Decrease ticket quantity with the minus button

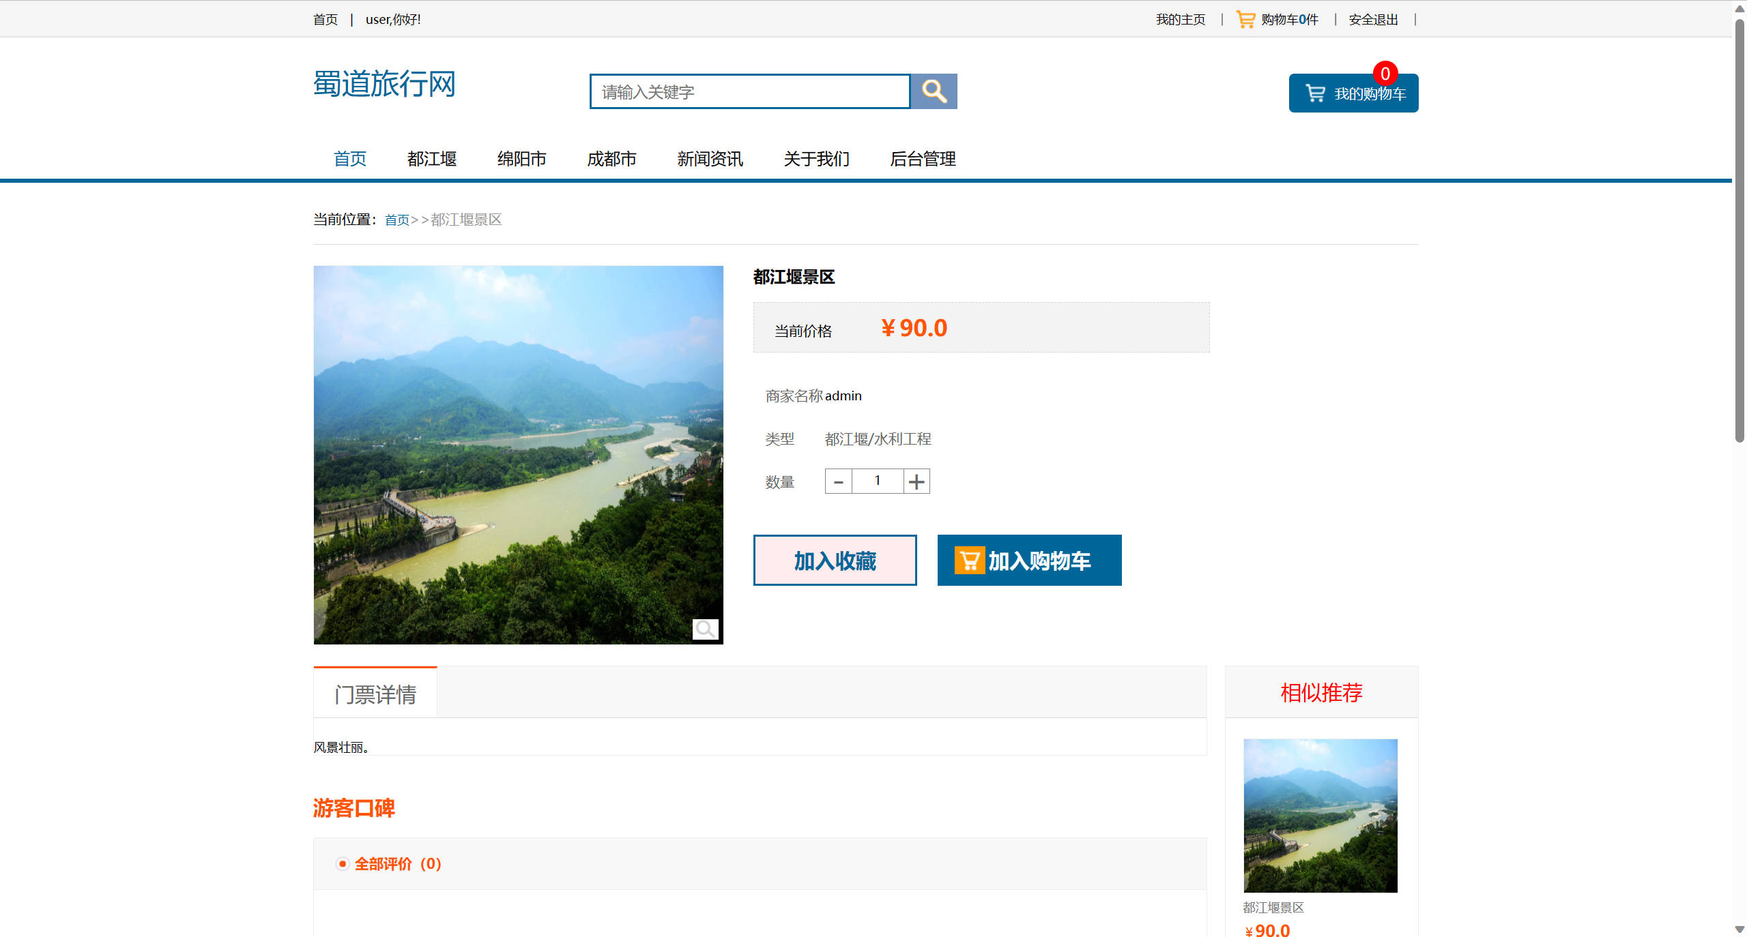[x=838, y=481]
